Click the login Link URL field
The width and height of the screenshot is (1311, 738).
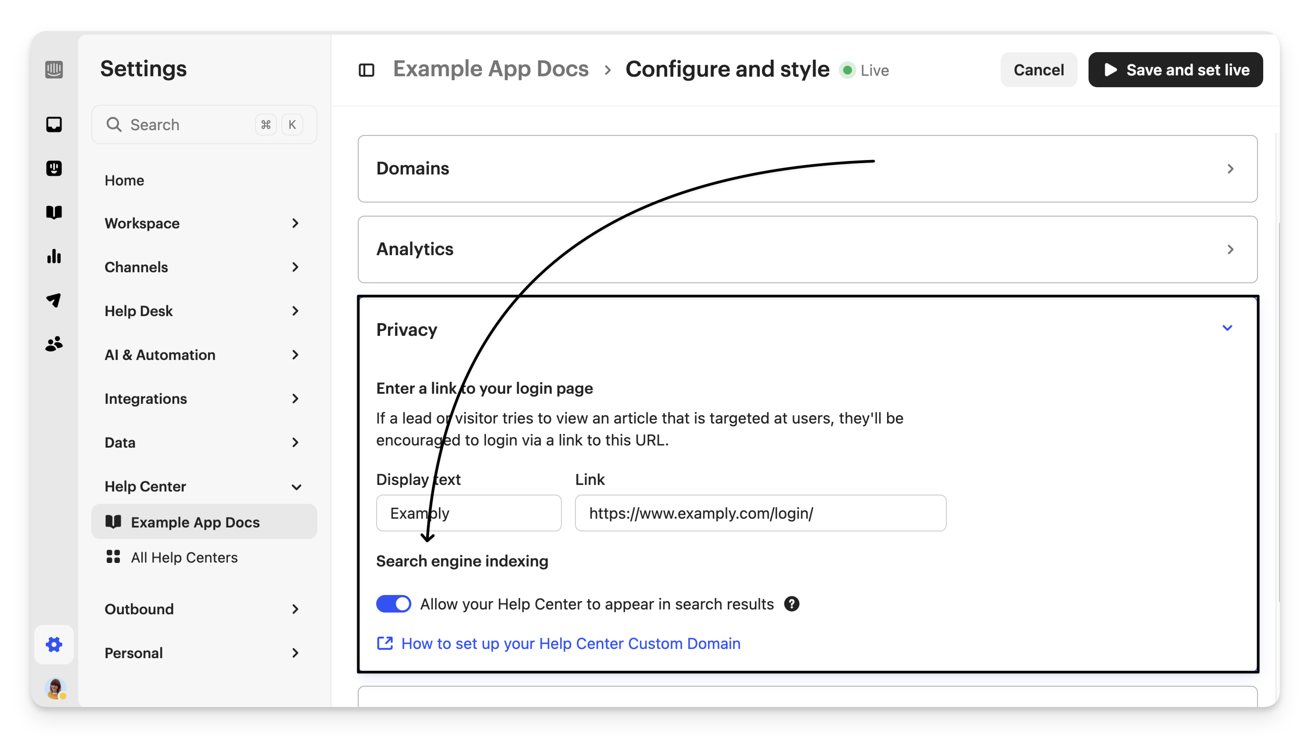[x=760, y=513]
